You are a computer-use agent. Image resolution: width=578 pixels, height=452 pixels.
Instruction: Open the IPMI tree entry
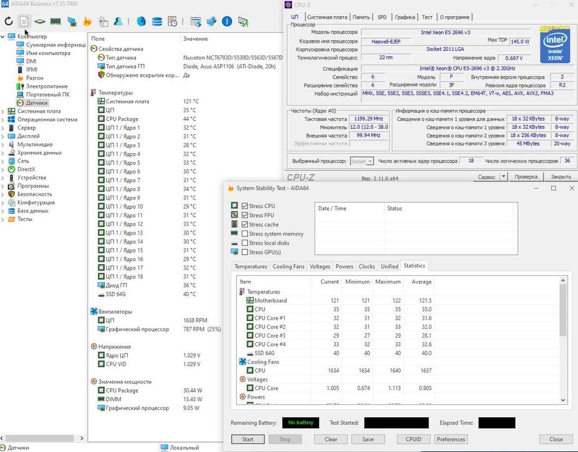(x=32, y=69)
